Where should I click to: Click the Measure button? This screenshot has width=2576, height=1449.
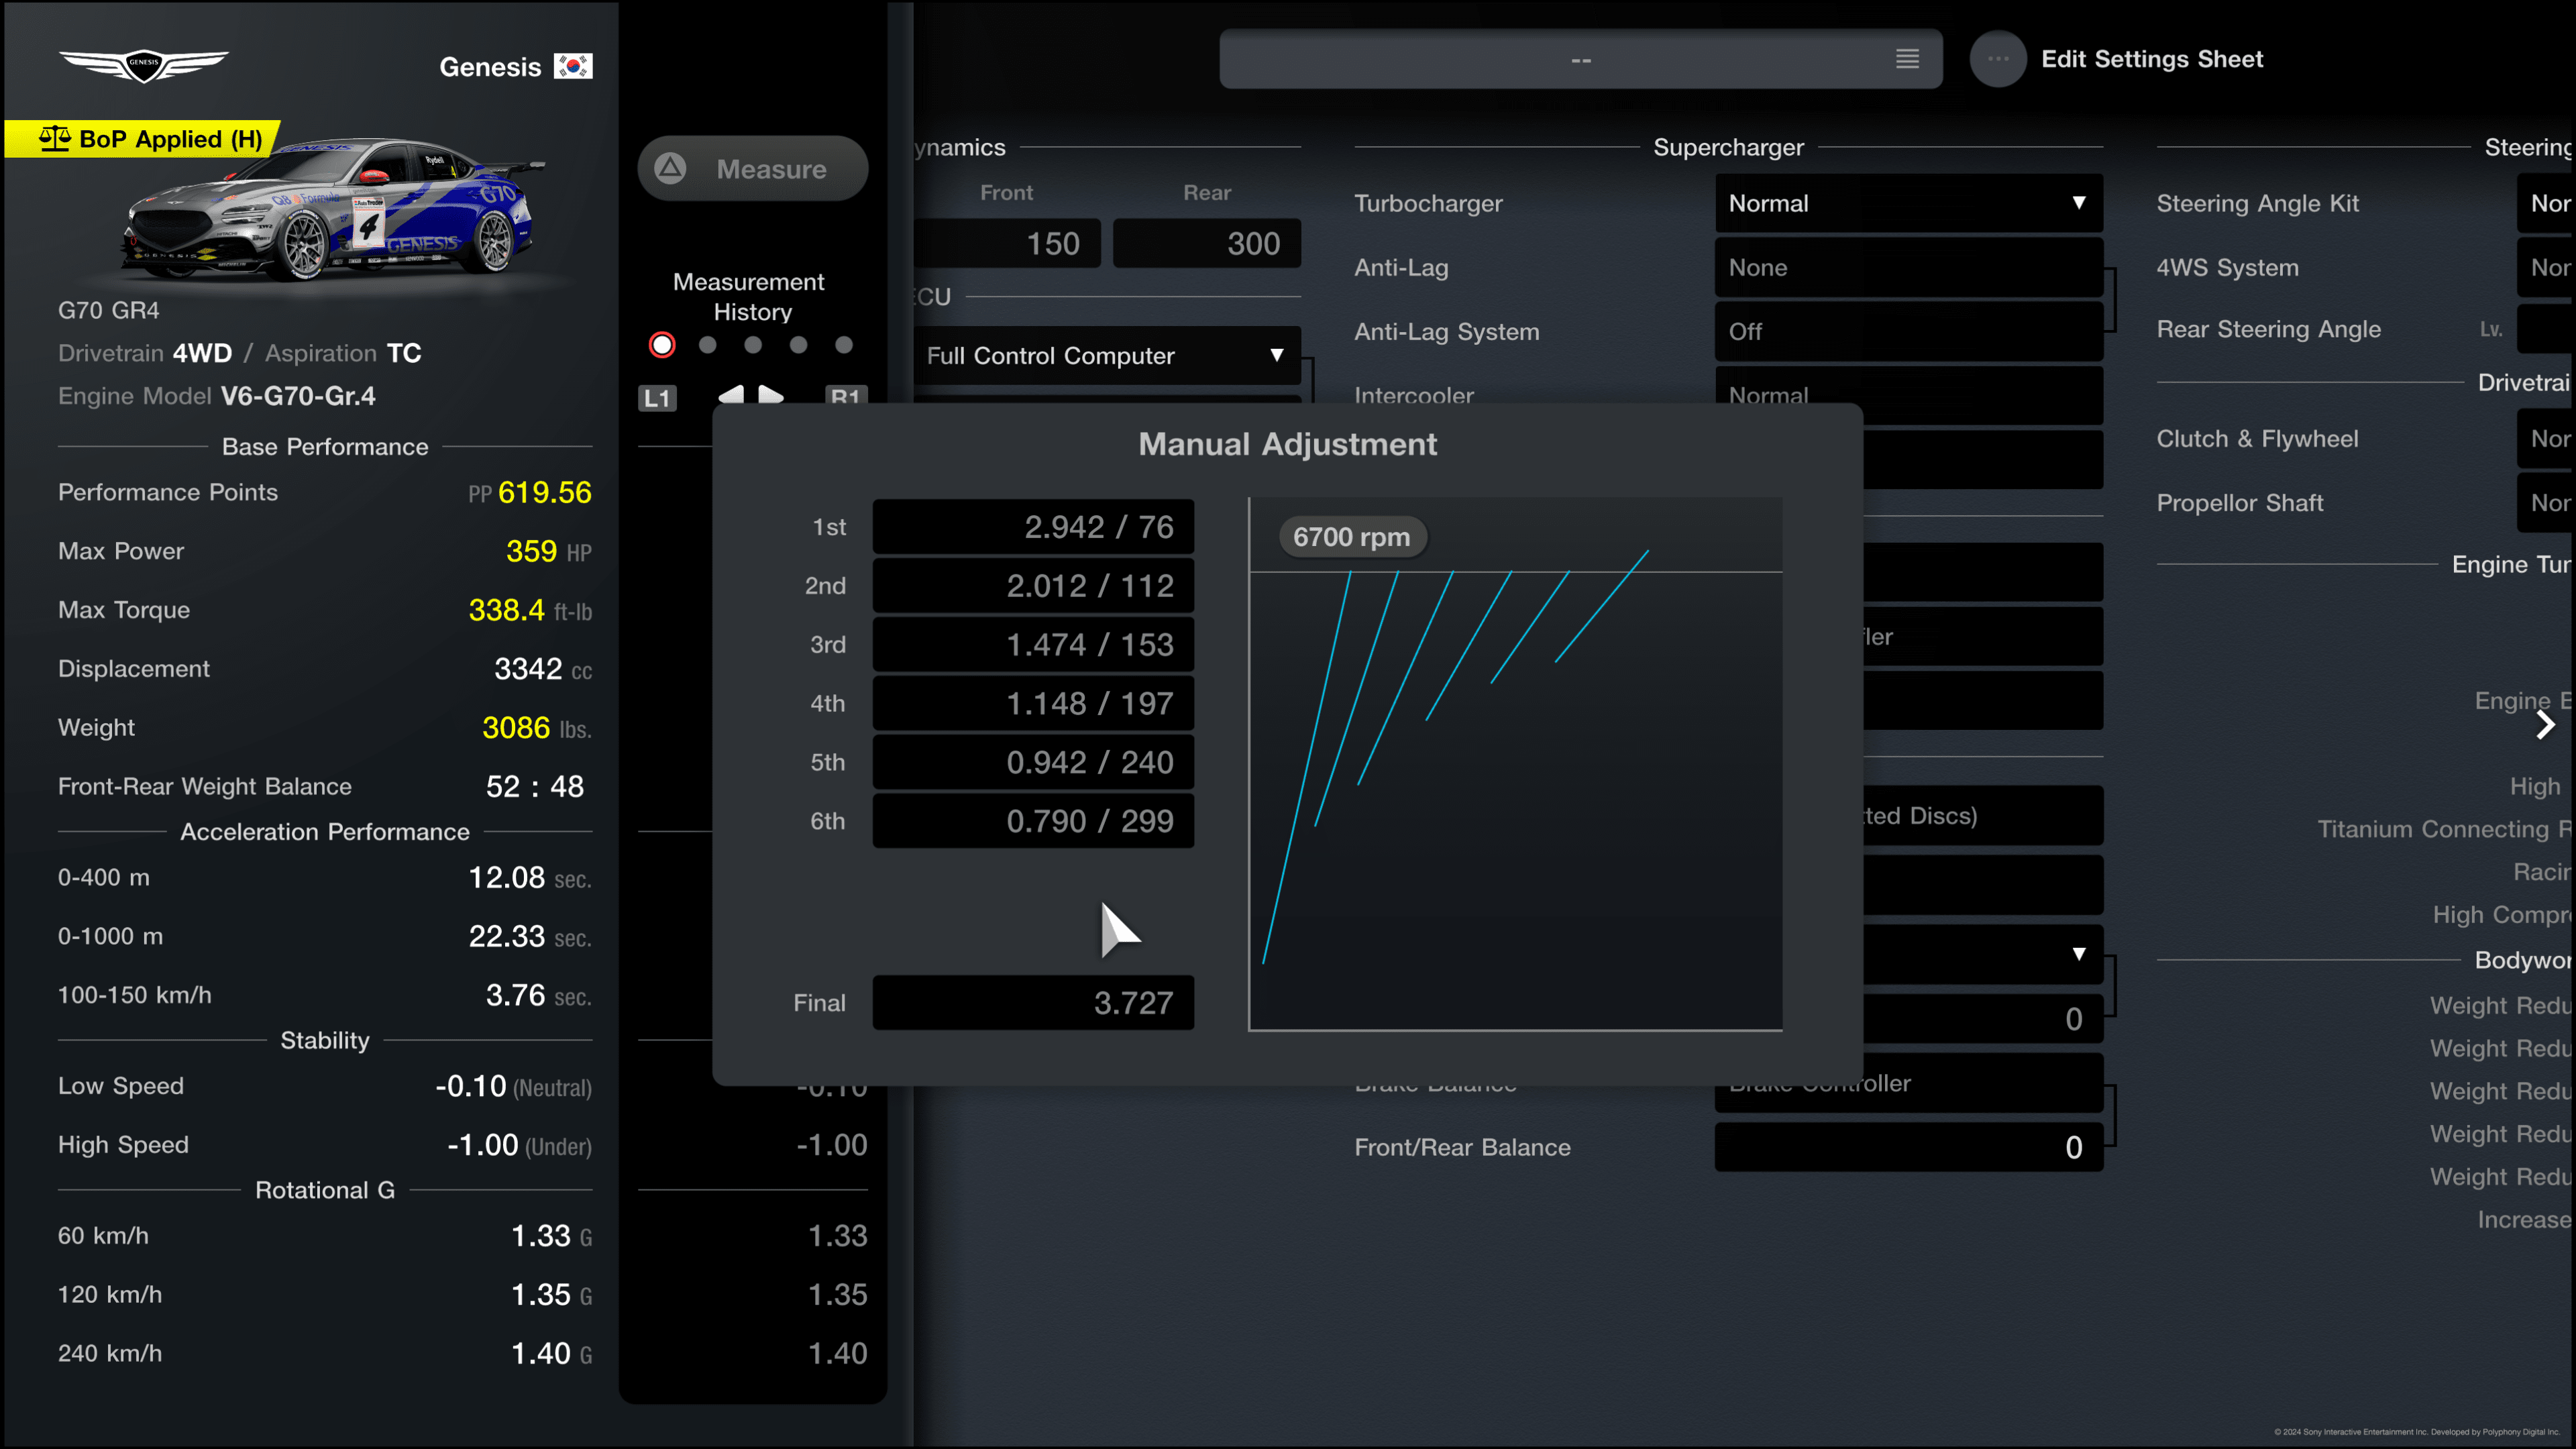(x=753, y=168)
